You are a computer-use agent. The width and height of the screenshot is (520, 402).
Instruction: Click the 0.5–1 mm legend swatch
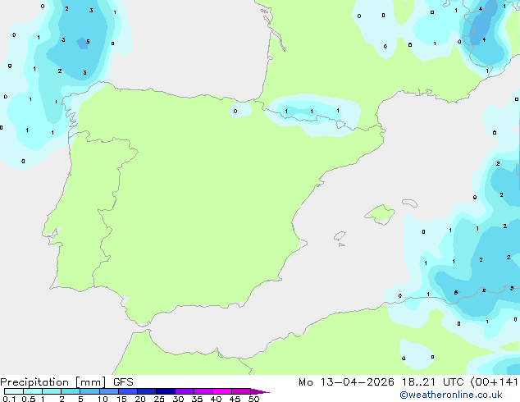[x=33, y=391]
